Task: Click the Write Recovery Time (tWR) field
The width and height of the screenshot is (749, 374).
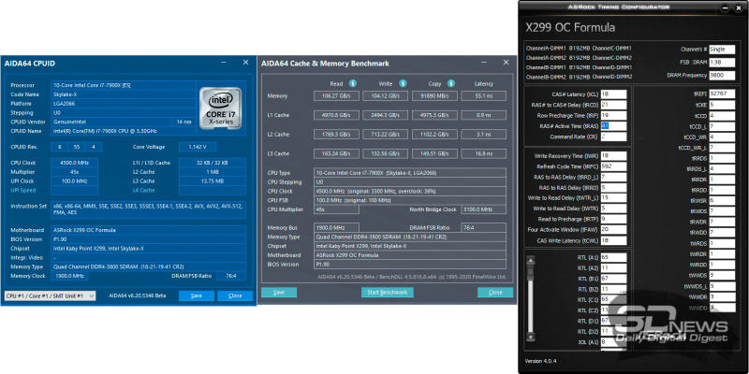Action: click(x=613, y=155)
